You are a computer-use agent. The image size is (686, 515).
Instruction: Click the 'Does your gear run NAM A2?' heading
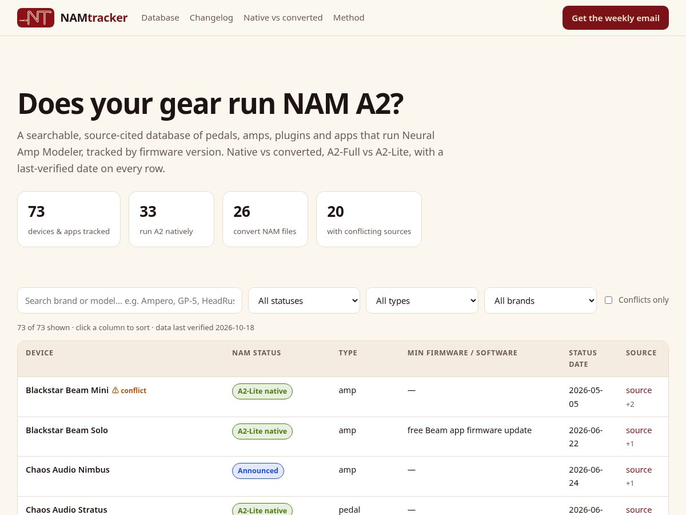210,104
